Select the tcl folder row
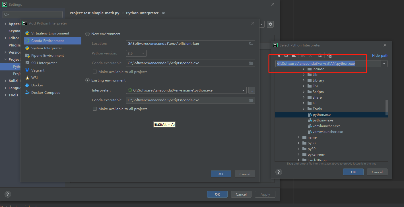 point(331,103)
